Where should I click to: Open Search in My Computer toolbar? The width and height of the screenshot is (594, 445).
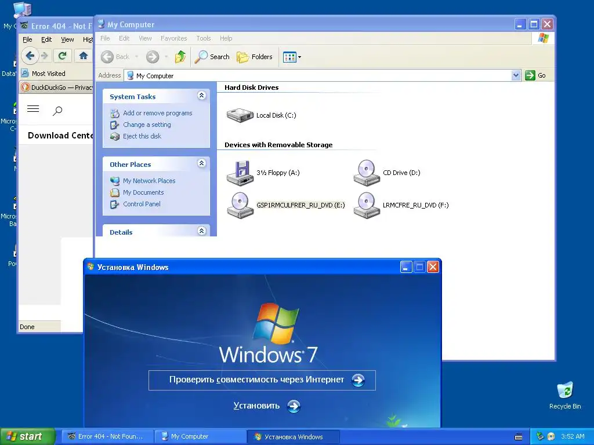pos(212,57)
